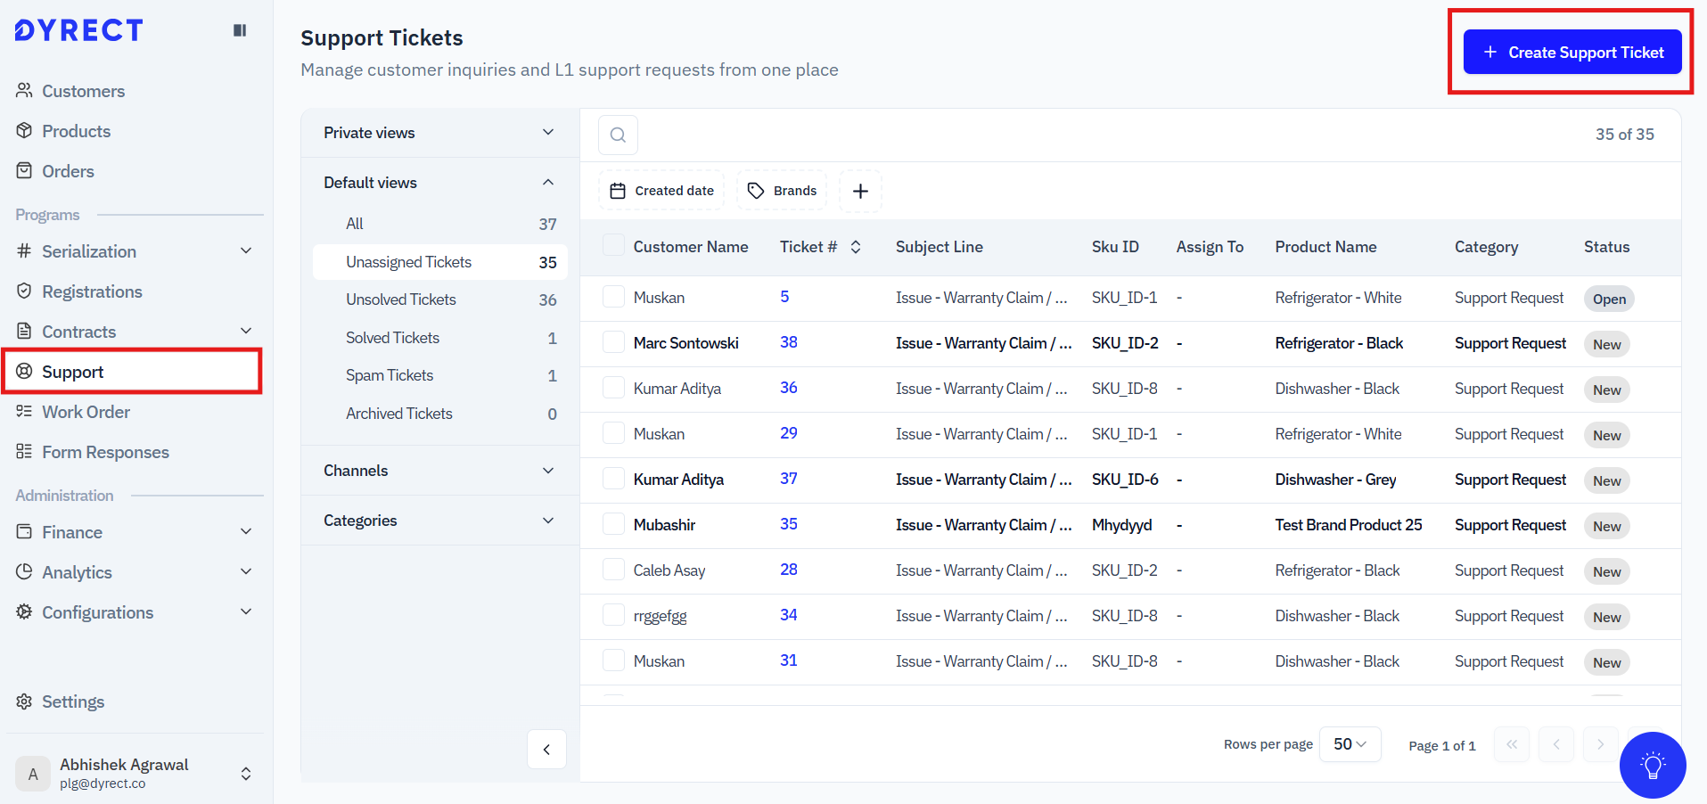View the Archived Tickets list

click(440, 414)
